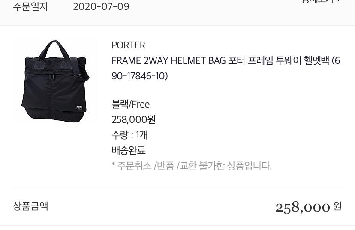Click the Korean product name 포터 프레임 투웨이 헬멧백
This screenshot has width=355, height=230.
279,61
